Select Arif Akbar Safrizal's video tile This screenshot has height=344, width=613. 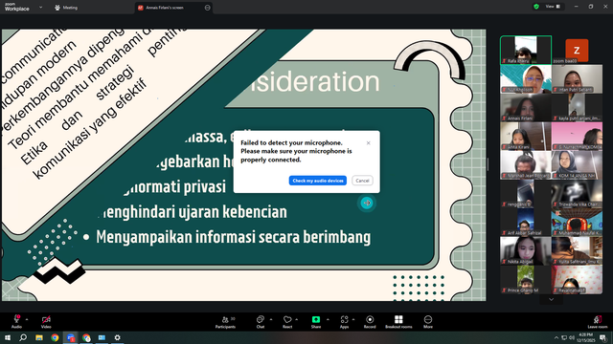[526, 223]
